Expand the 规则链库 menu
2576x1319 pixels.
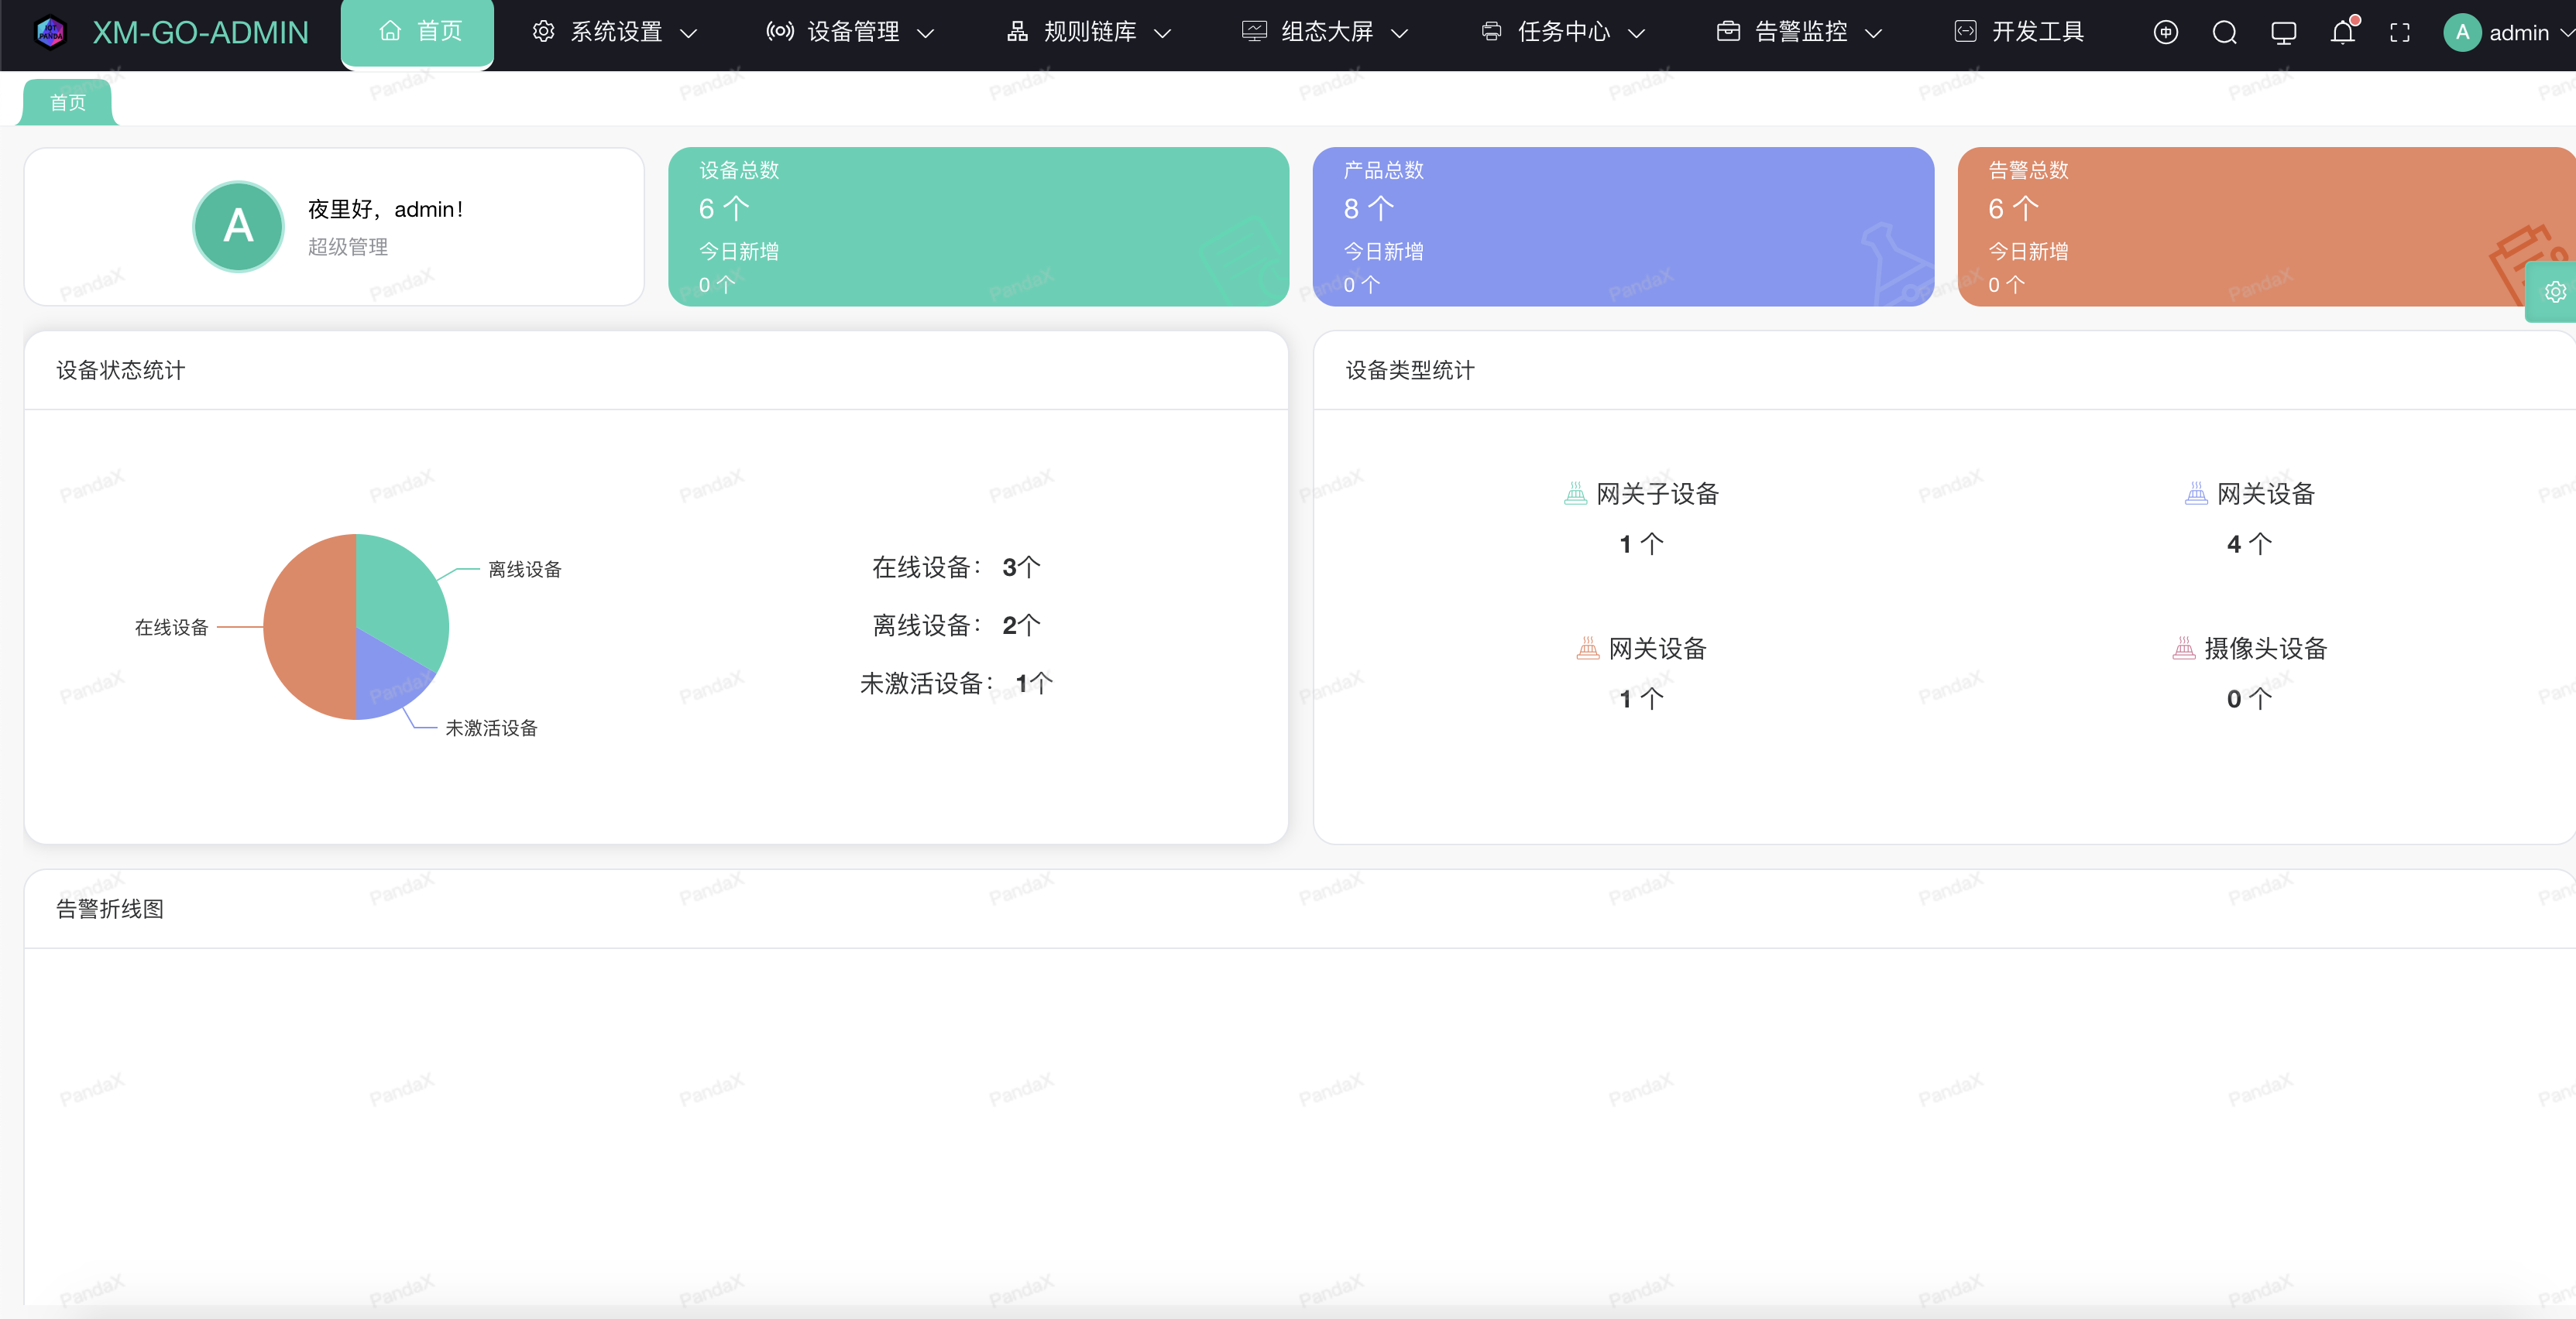(1088, 32)
